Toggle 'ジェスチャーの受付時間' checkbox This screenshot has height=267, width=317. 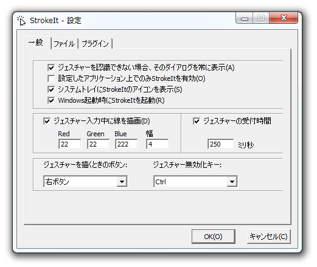(x=197, y=121)
